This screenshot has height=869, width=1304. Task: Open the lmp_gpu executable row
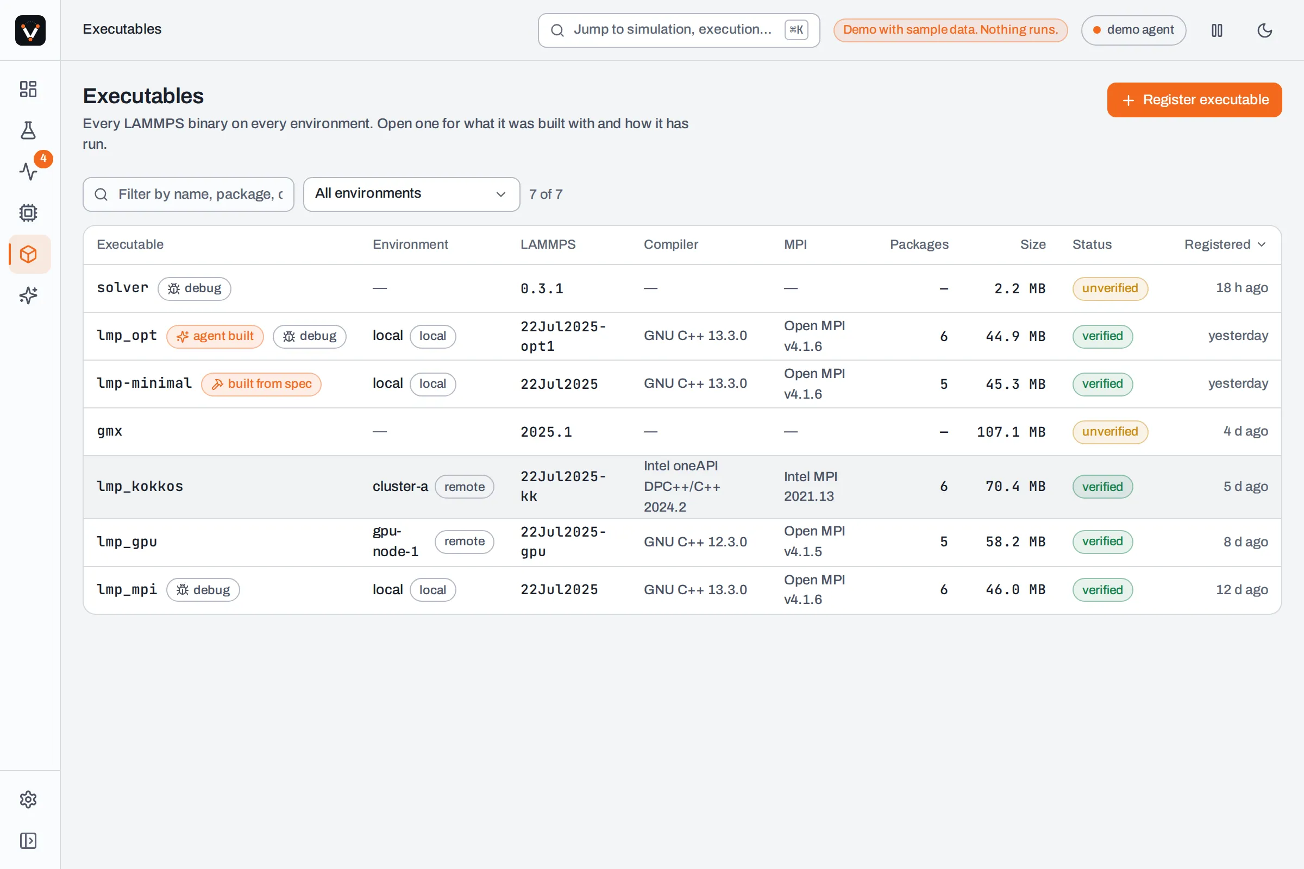(x=682, y=542)
